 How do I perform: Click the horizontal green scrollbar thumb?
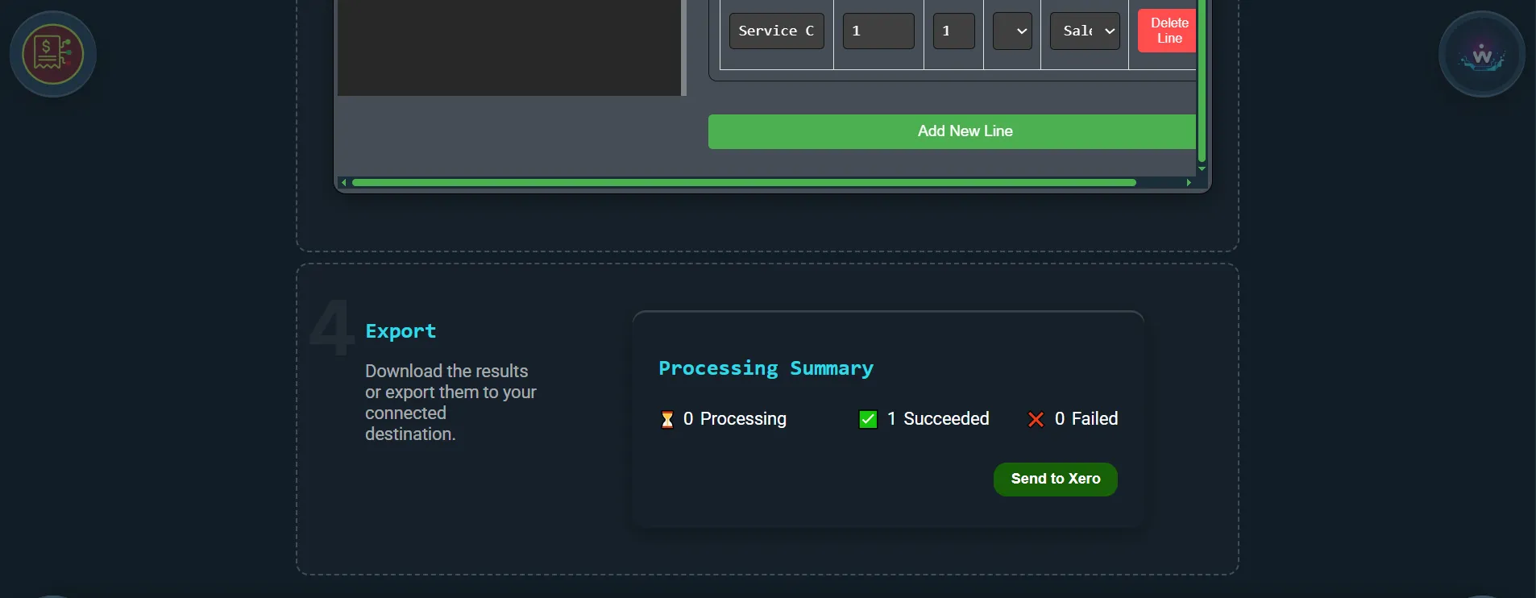click(x=744, y=183)
